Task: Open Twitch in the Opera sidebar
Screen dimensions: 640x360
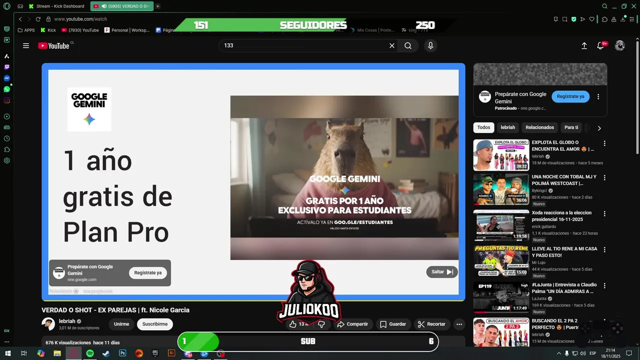Action: pos(7,67)
